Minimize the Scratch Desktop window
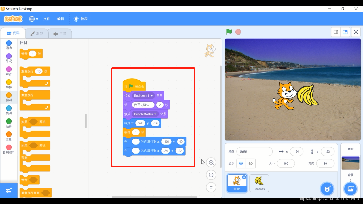 coord(329,9)
